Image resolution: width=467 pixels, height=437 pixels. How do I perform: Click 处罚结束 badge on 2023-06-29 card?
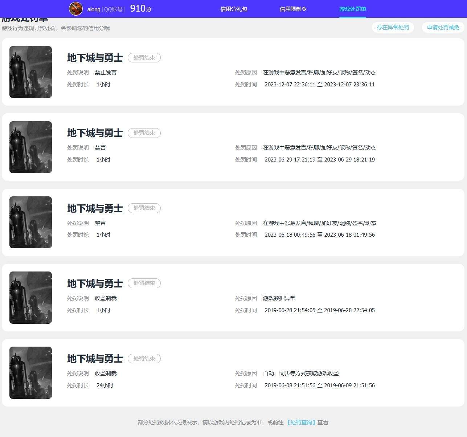(x=144, y=133)
